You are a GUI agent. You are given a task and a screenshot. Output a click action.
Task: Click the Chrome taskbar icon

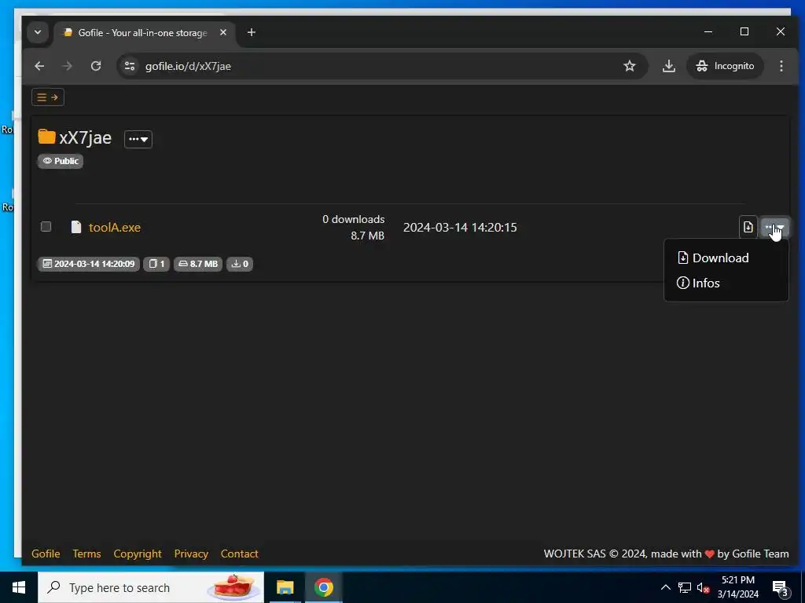(324, 587)
